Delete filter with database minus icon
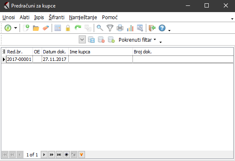 [x=101, y=40]
